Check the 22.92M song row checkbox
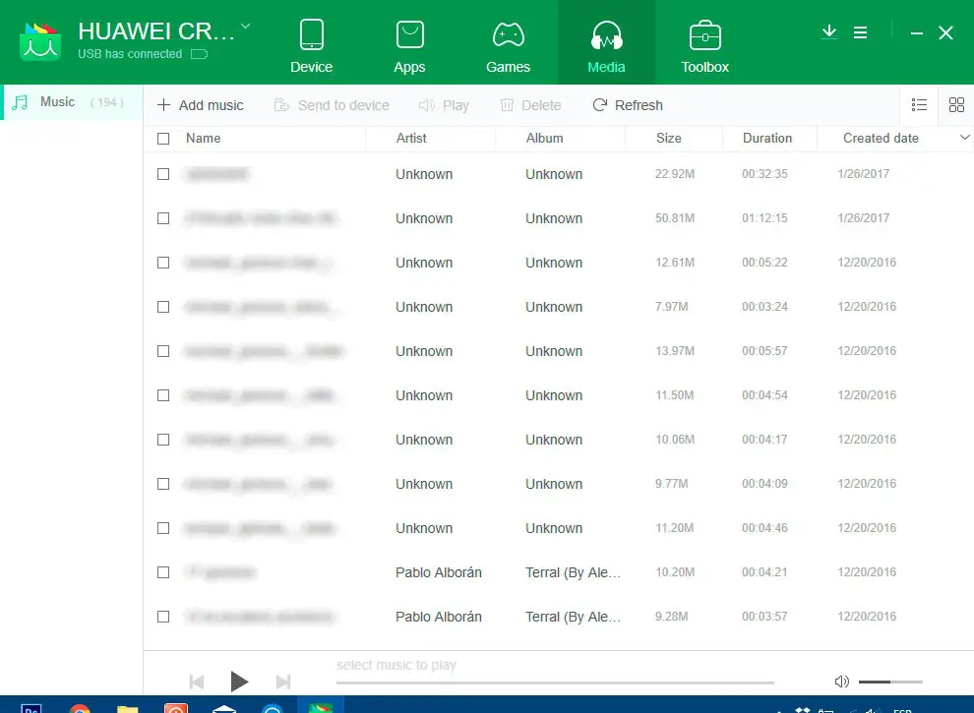Screen dimensions: 974x713 pos(163,174)
